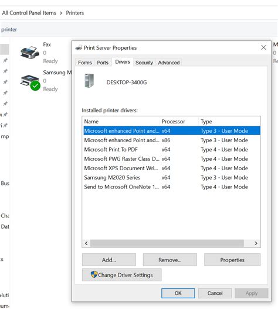Click the DESKTOP-3400G server computer icon
Screen dimensions: 278x310
point(89,81)
